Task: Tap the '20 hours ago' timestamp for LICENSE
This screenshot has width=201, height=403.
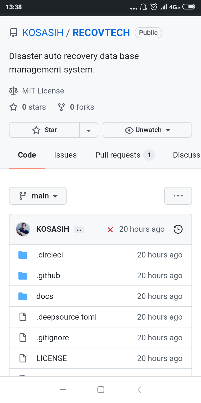Action: (160, 359)
